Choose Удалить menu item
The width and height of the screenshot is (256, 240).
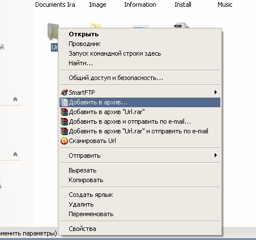click(81, 204)
